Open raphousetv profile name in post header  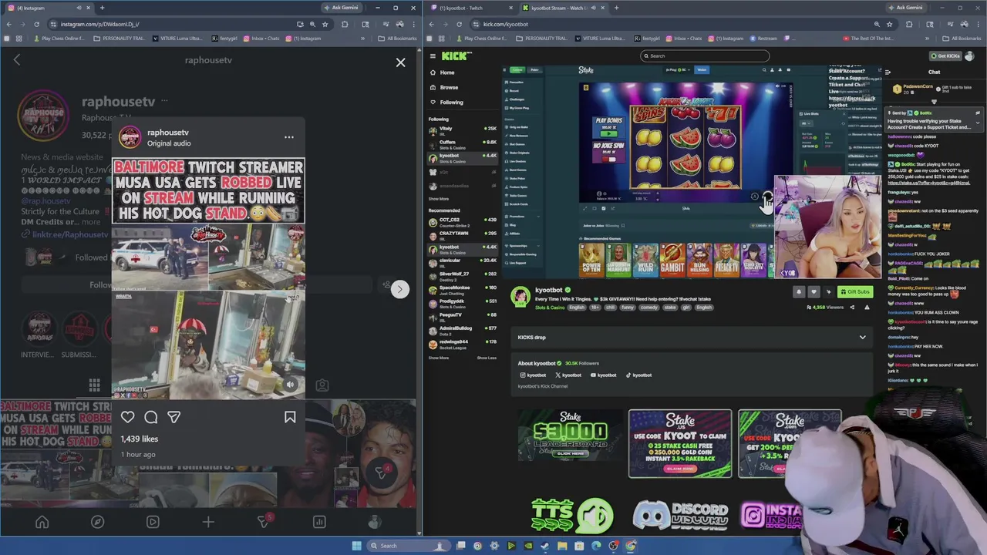(x=168, y=133)
